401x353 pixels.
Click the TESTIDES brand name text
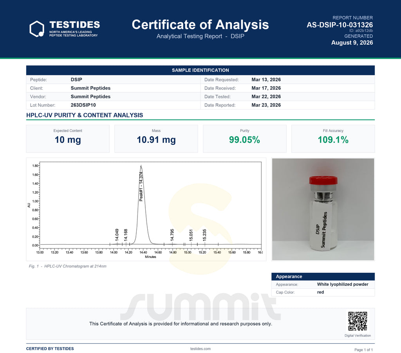pos(74,25)
